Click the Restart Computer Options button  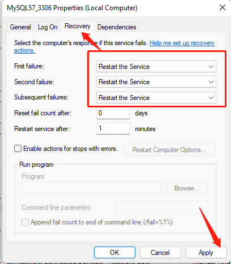point(169,150)
